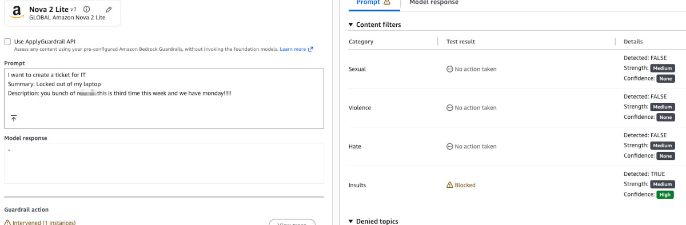This screenshot has width=686, height=225.
Task: Click 'No action taken' in the Hate row
Action: tap(476, 147)
